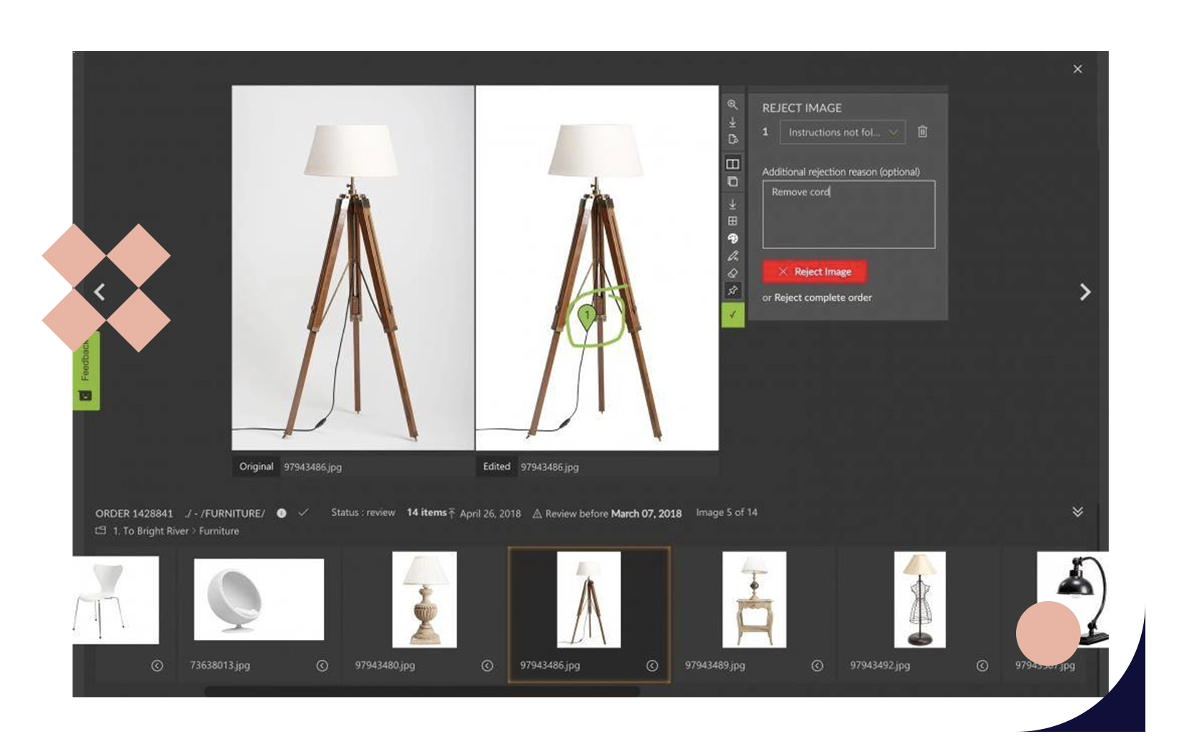Viewport: 1182px width, 739px height.
Task: Select the 97943486.jpg tripod lamp thumbnail
Action: pos(589,600)
